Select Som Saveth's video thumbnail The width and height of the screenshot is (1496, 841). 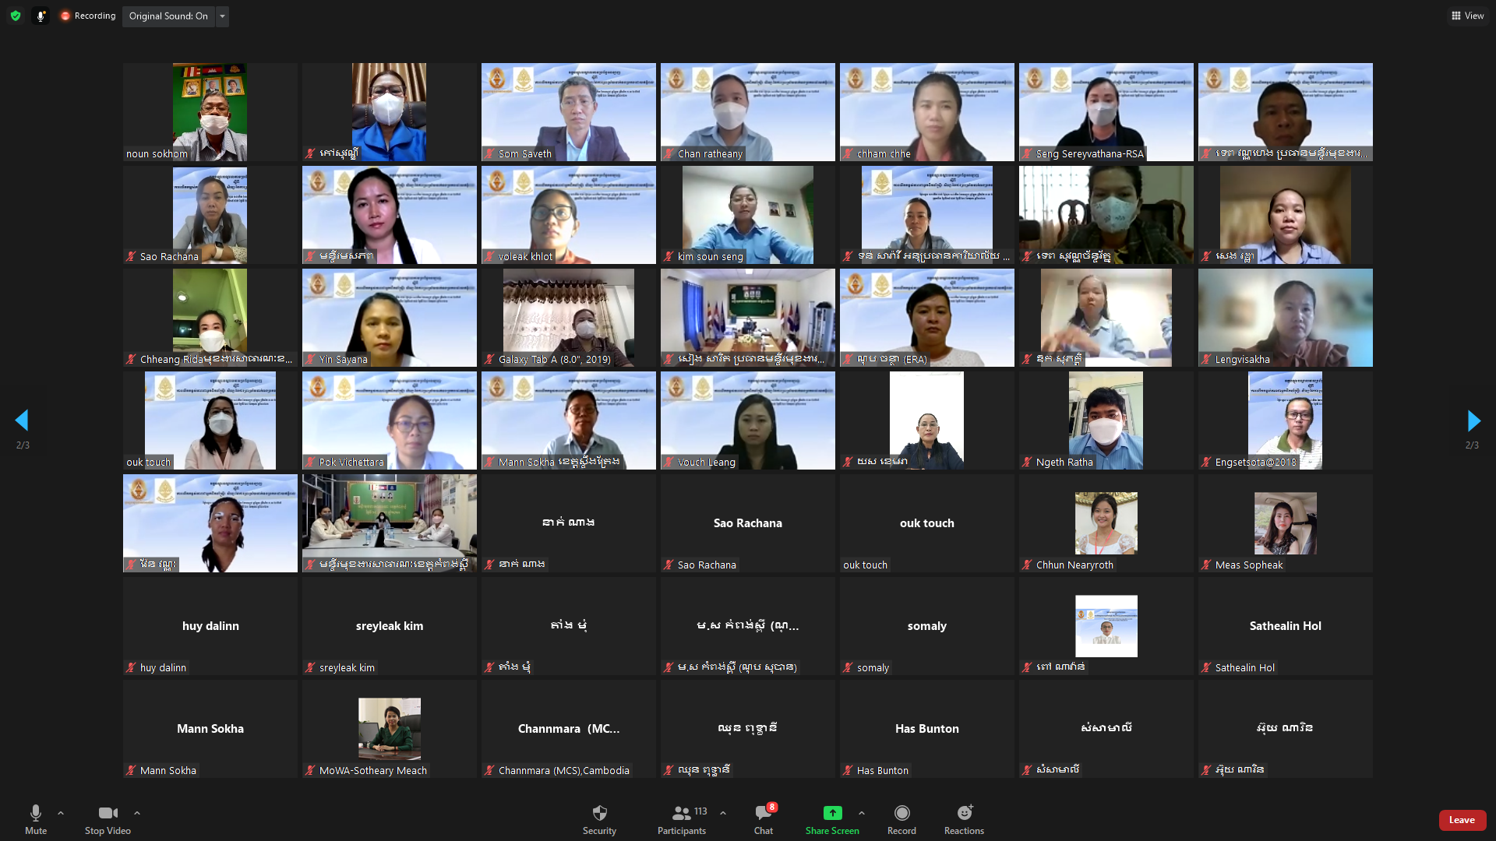568,112
